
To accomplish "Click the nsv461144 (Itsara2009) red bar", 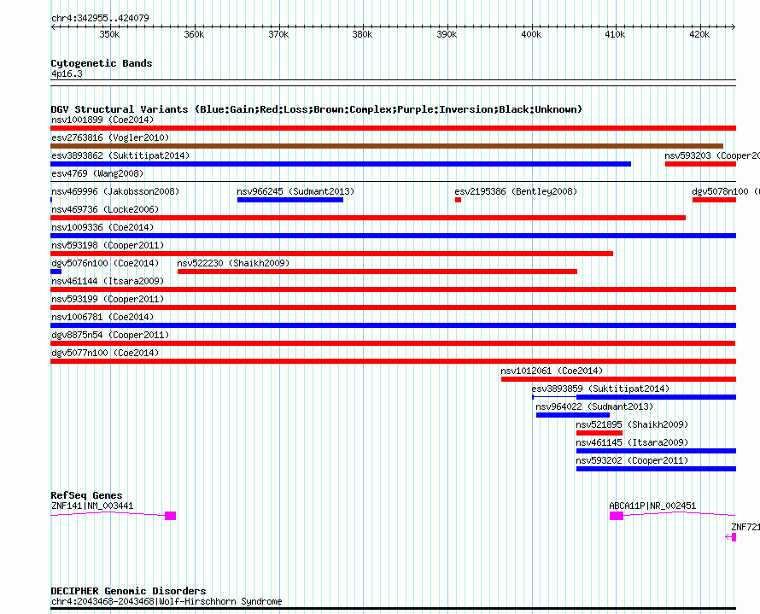I will click(x=393, y=289).
